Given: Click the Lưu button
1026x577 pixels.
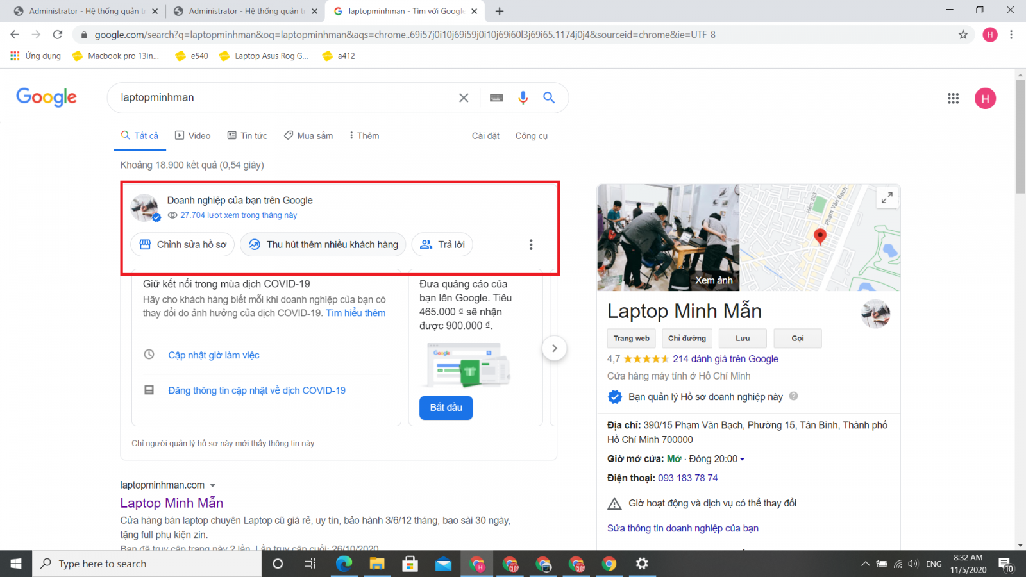Looking at the screenshot, I should click(743, 339).
